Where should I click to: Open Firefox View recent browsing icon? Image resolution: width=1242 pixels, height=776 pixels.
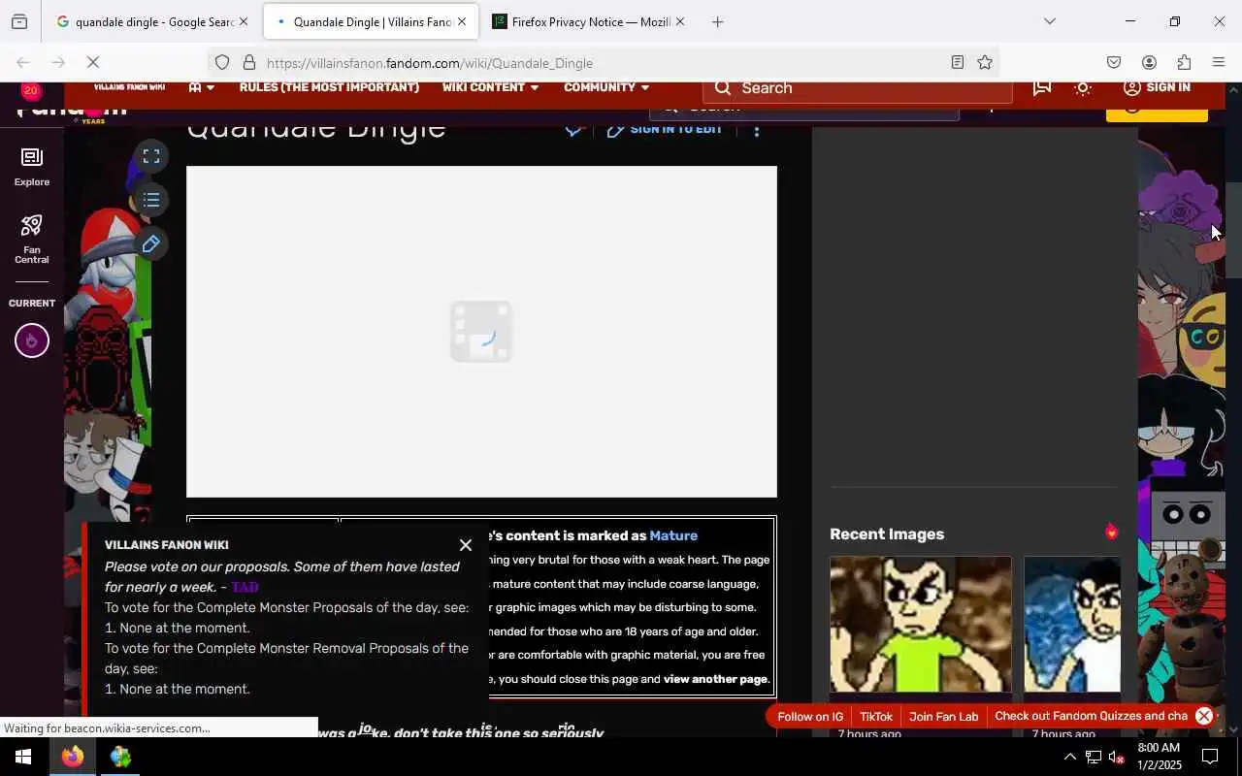pyautogui.click(x=19, y=21)
